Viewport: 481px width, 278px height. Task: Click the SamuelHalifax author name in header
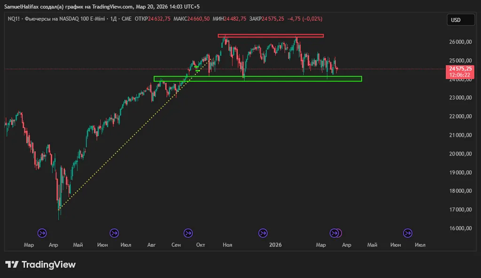[x=22, y=7]
